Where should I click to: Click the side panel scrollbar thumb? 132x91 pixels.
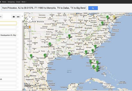[x=23, y=42]
